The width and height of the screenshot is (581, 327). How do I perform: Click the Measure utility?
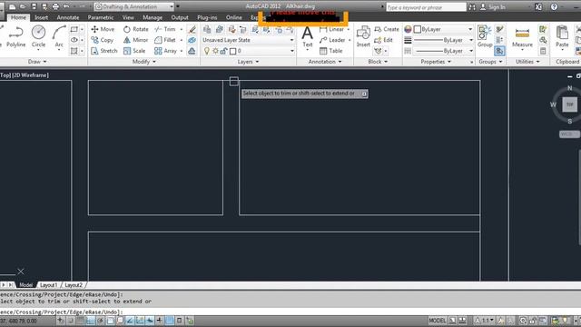pyautogui.click(x=522, y=37)
